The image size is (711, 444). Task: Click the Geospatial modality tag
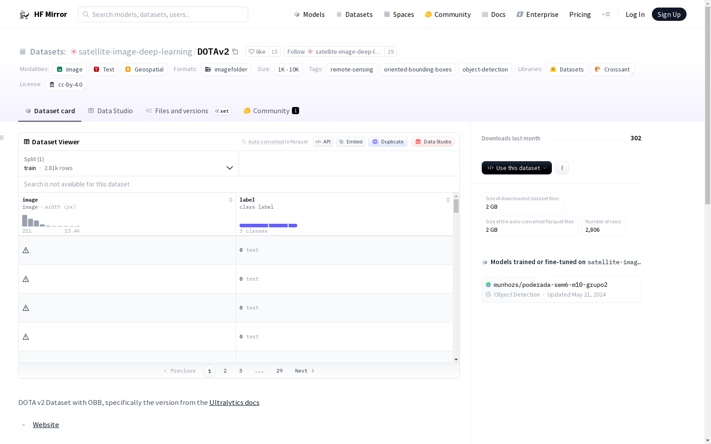(x=144, y=69)
